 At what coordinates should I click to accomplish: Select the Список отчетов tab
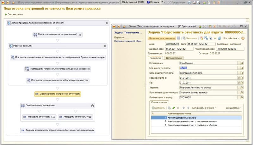(159, 102)
